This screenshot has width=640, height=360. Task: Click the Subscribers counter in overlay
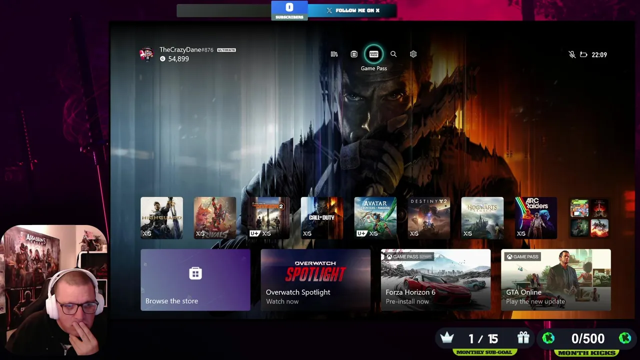289,10
